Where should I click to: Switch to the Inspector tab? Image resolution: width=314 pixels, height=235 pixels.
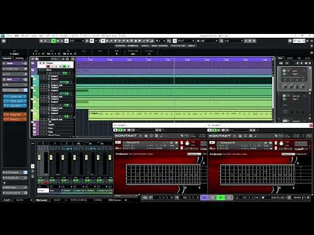pos(7,58)
